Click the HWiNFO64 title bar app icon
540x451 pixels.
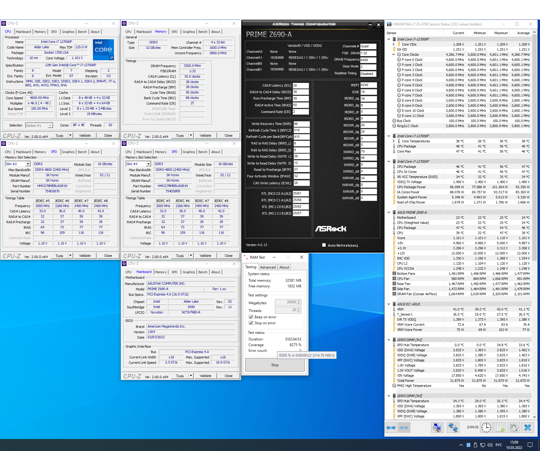click(389, 24)
